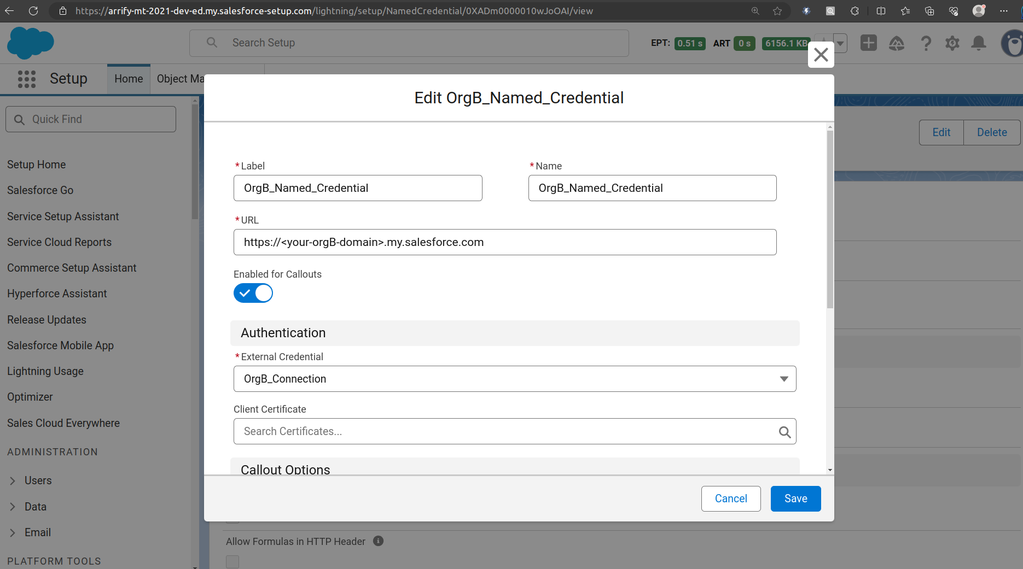Click the Salesforce cloud logo
Screen dimensions: 1023x569
point(30,43)
